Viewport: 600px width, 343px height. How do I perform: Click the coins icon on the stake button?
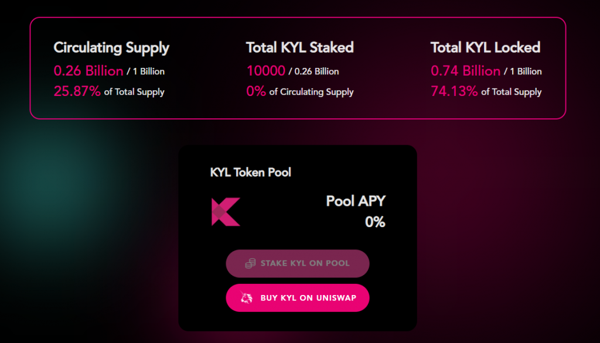(250, 263)
